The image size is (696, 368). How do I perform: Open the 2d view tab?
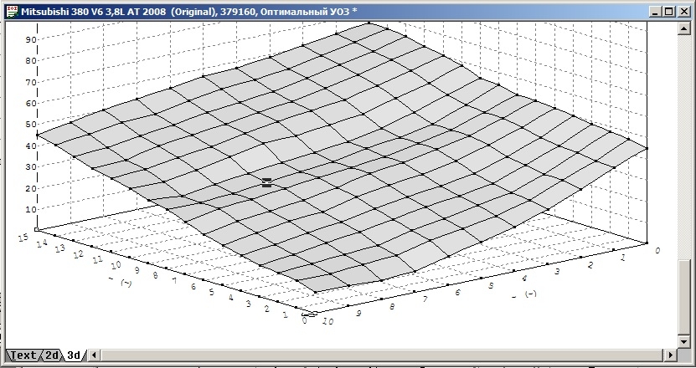[52, 355]
